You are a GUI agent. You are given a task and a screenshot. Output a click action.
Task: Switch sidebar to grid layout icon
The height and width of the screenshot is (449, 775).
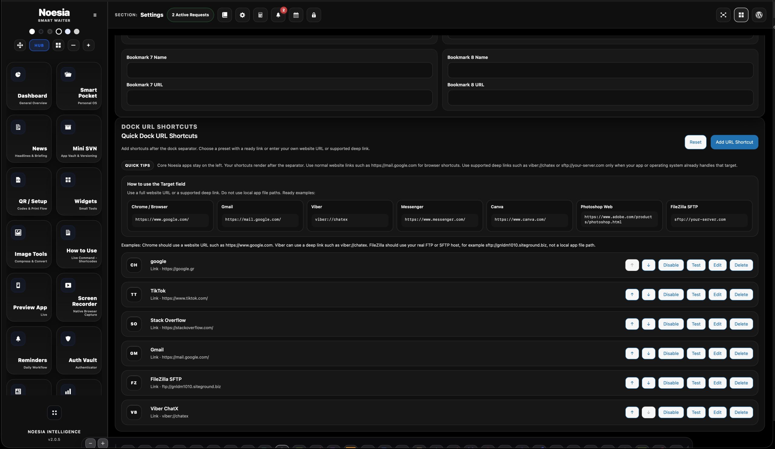tap(58, 45)
